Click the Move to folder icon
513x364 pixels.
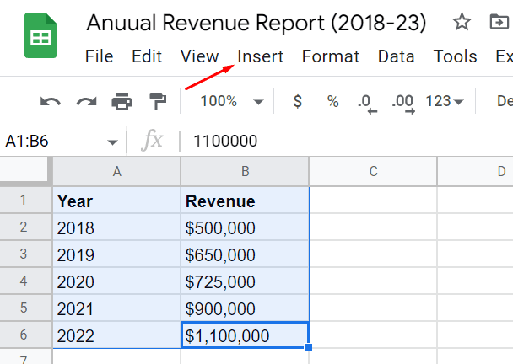click(x=499, y=22)
